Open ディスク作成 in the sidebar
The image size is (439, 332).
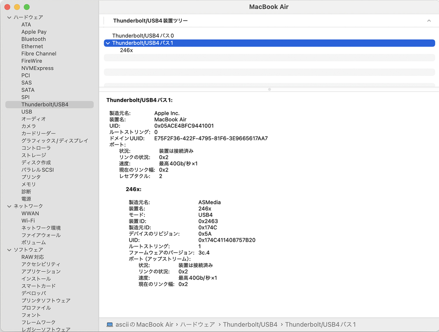click(x=36, y=163)
